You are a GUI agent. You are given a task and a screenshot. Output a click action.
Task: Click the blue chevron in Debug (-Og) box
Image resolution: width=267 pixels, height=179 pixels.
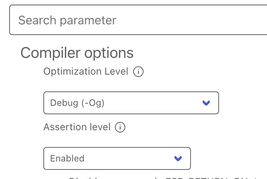(x=206, y=103)
